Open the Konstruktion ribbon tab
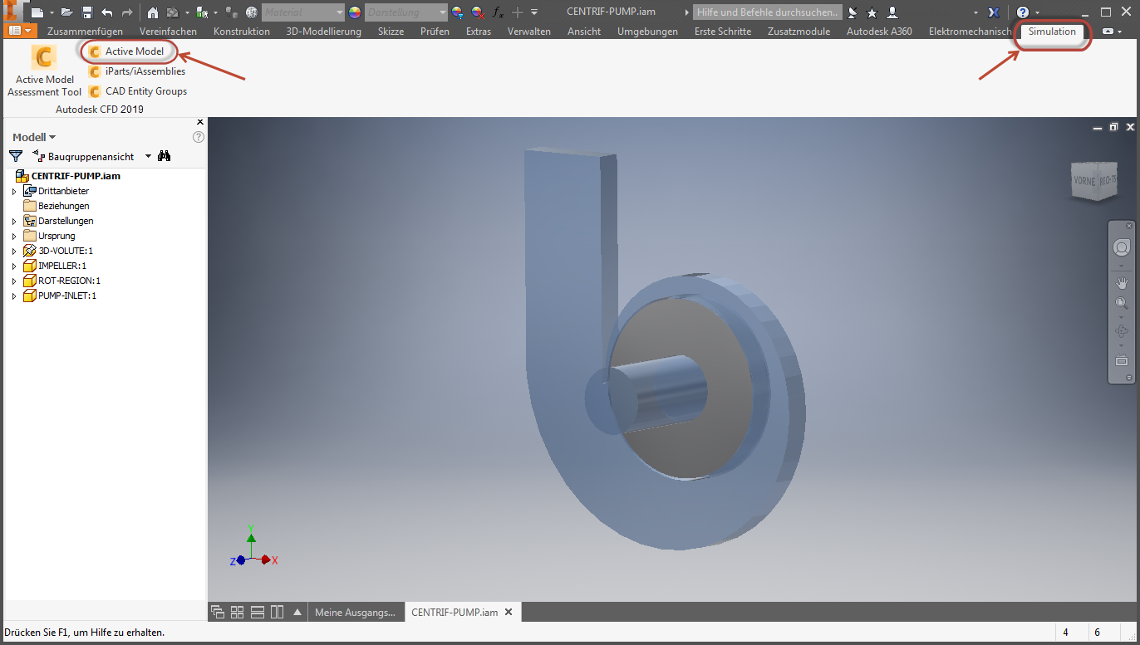Screen dimensions: 1140x645 (242, 32)
